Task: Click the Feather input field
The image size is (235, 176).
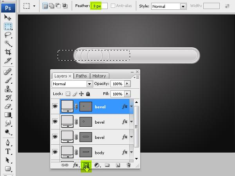Action: click(99, 6)
